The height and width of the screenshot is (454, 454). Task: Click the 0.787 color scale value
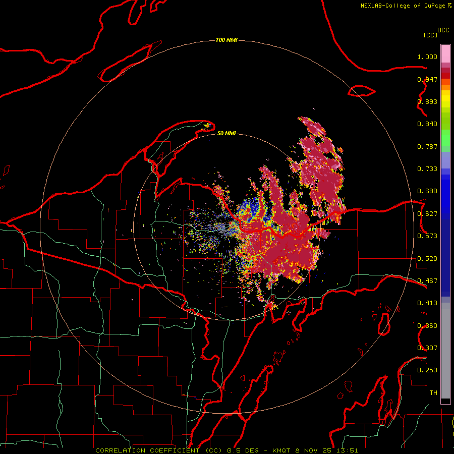pyautogui.click(x=427, y=146)
